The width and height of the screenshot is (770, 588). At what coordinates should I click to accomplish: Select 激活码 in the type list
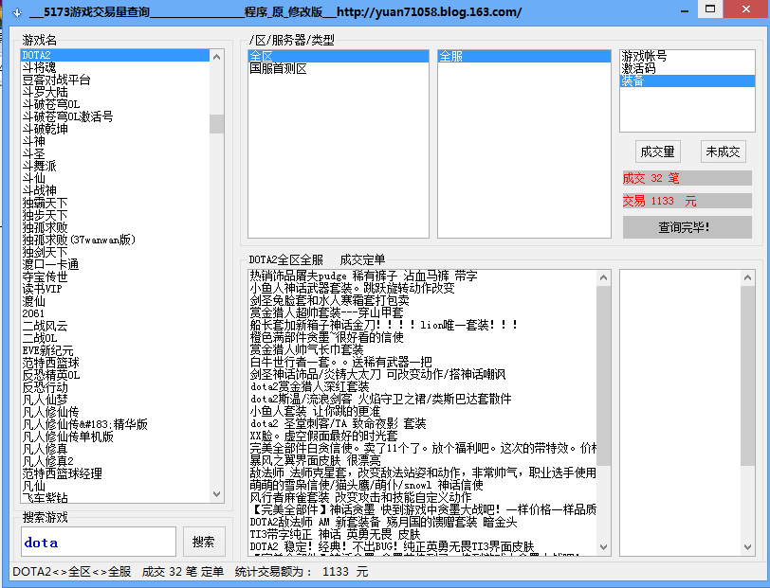(687, 69)
